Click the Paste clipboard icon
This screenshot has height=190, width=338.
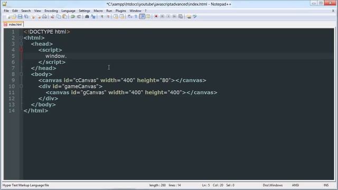pyautogui.click(x=64, y=16)
